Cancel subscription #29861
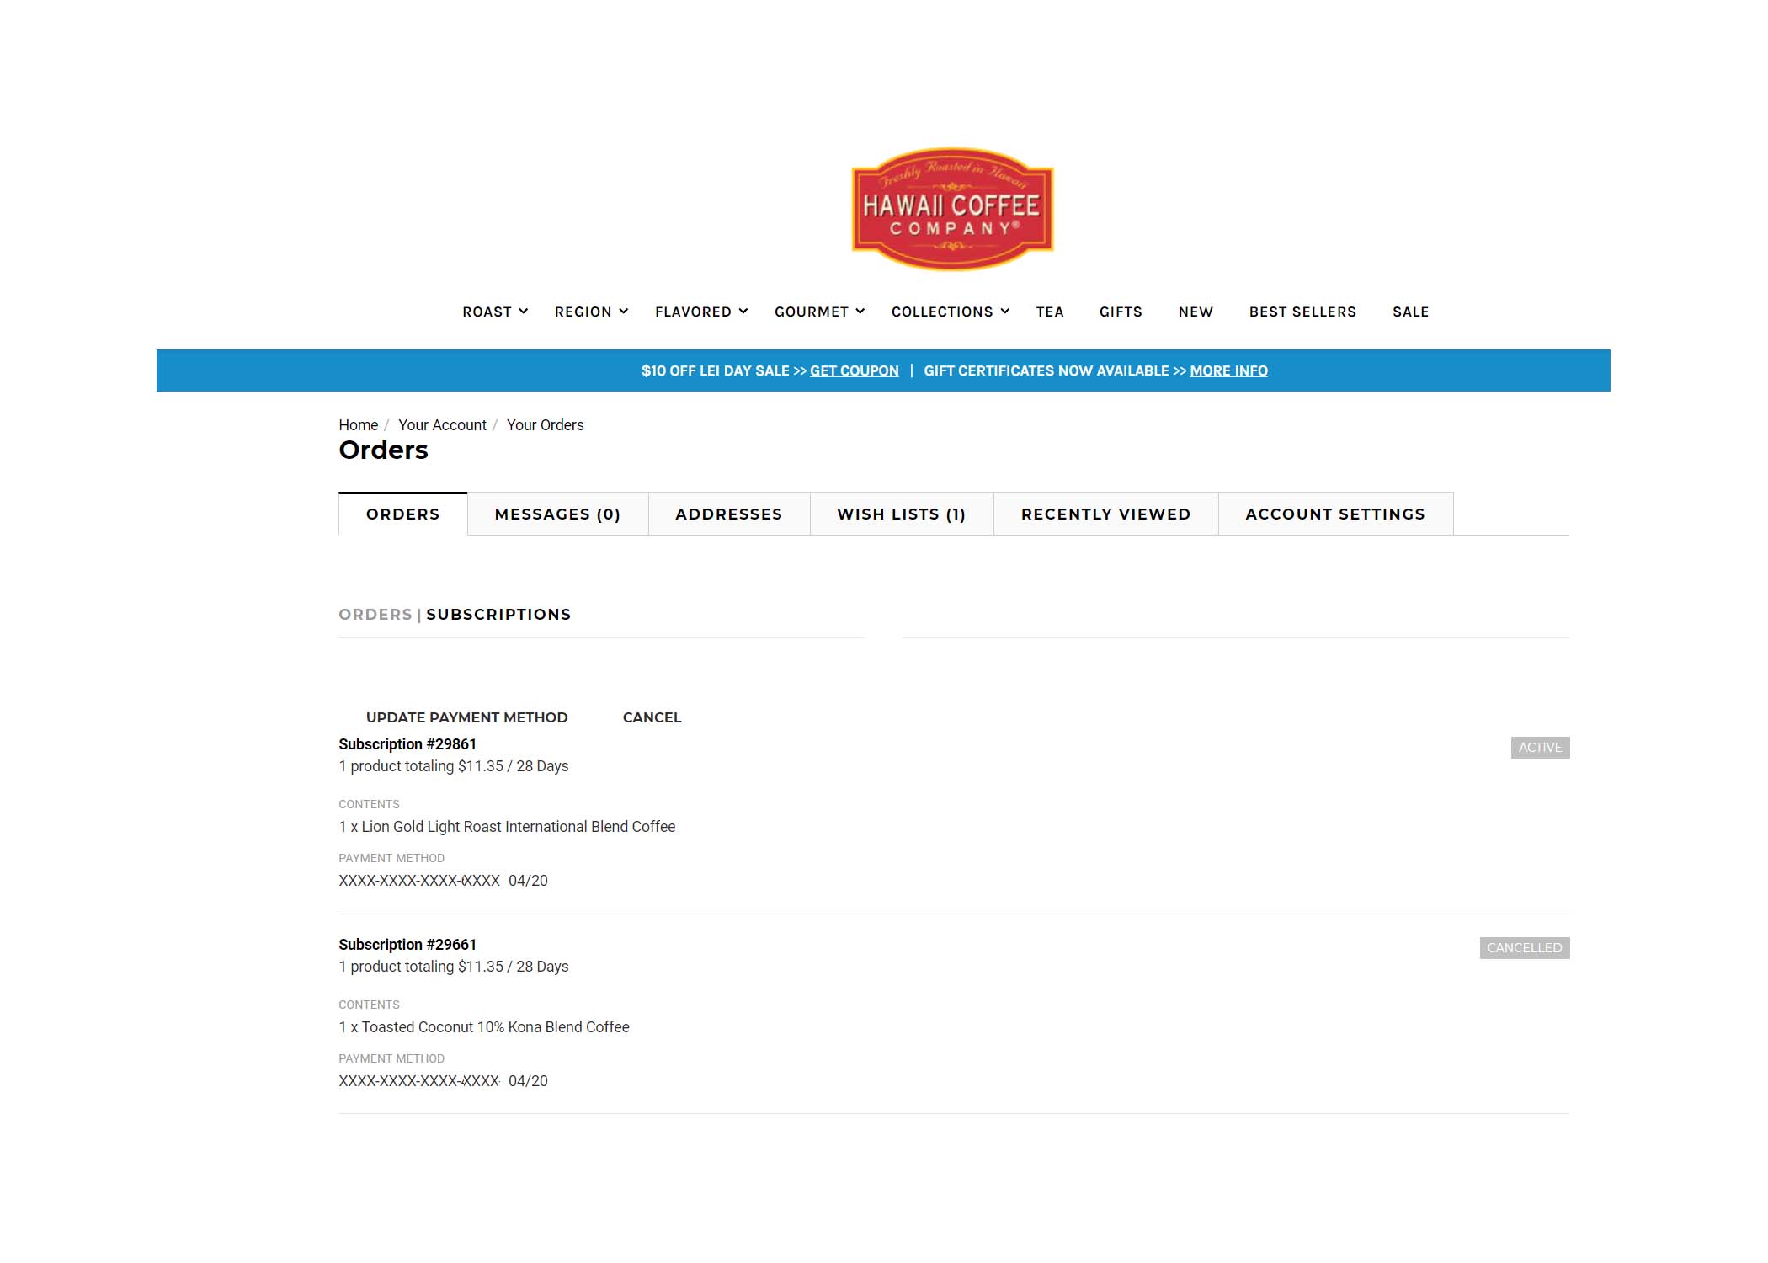1768x1263 pixels. [652, 717]
